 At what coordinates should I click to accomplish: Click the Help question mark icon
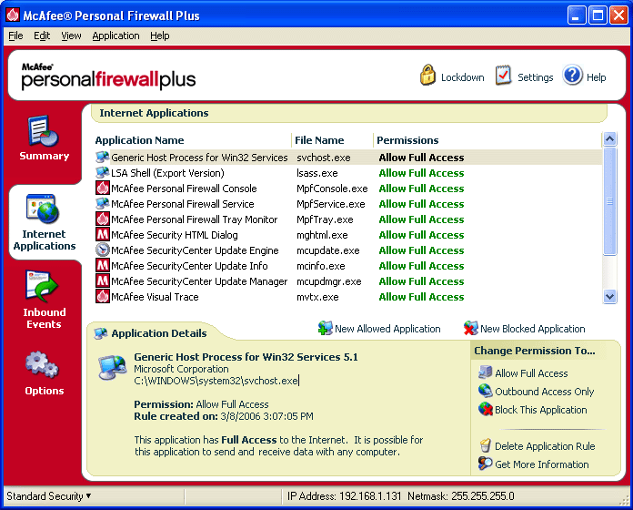(572, 76)
